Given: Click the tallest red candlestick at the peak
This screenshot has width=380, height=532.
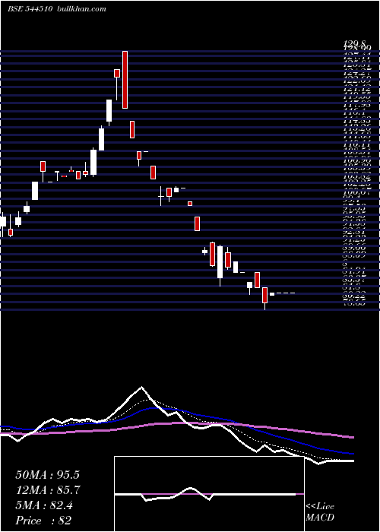Looking at the screenshot, I should click(125, 80).
